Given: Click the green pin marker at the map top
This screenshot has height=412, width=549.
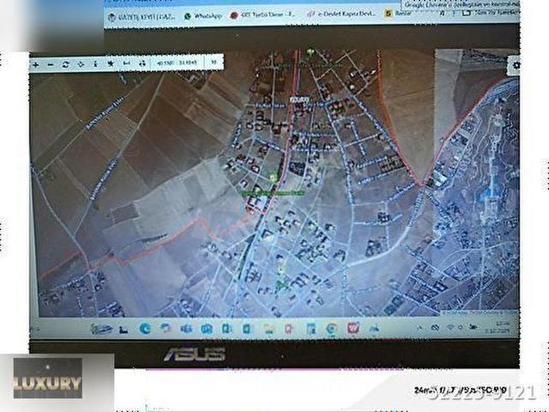Looking at the screenshot, I should click(310, 53).
